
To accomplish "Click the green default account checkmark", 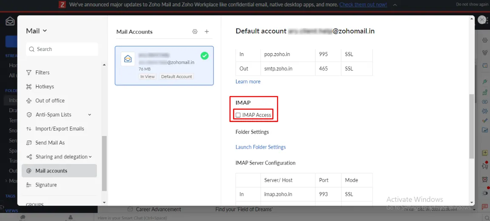I will tap(204, 56).
